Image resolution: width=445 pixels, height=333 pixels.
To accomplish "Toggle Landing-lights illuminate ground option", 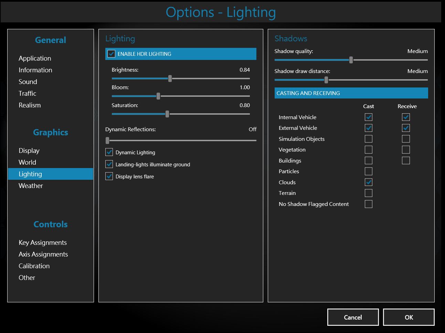I will point(109,164).
